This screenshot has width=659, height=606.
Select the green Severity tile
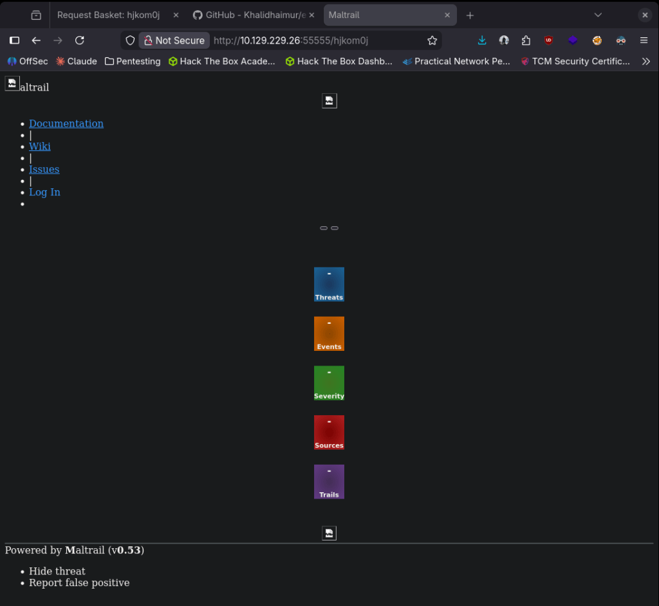329,383
